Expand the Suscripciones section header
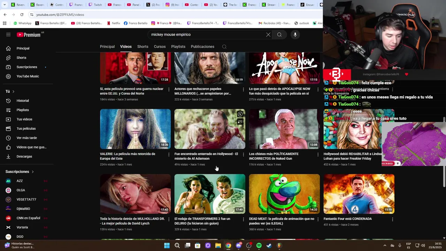This screenshot has height=251, width=446. coord(20,172)
